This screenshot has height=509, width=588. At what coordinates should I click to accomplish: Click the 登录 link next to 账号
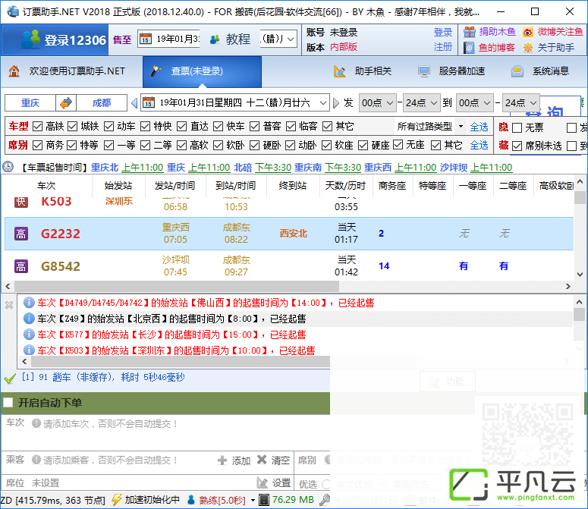(x=443, y=32)
